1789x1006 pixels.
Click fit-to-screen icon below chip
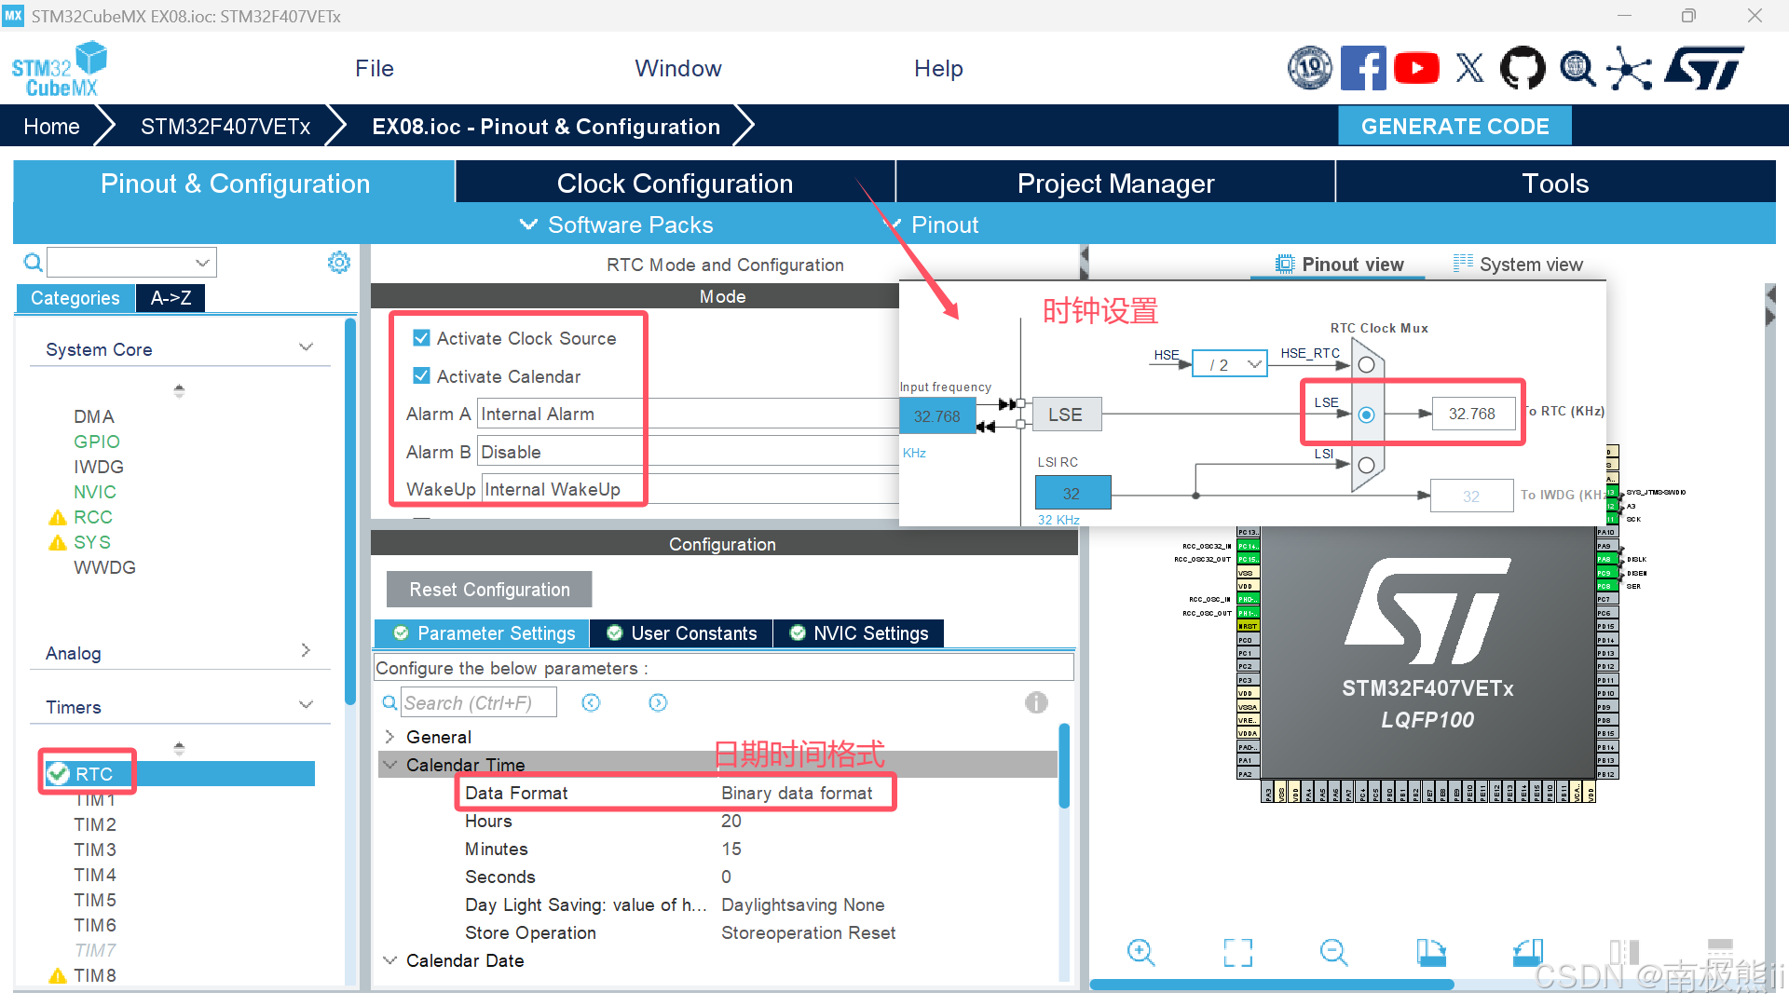(1237, 952)
